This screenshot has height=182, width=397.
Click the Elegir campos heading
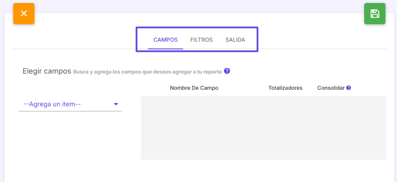(47, 71)
